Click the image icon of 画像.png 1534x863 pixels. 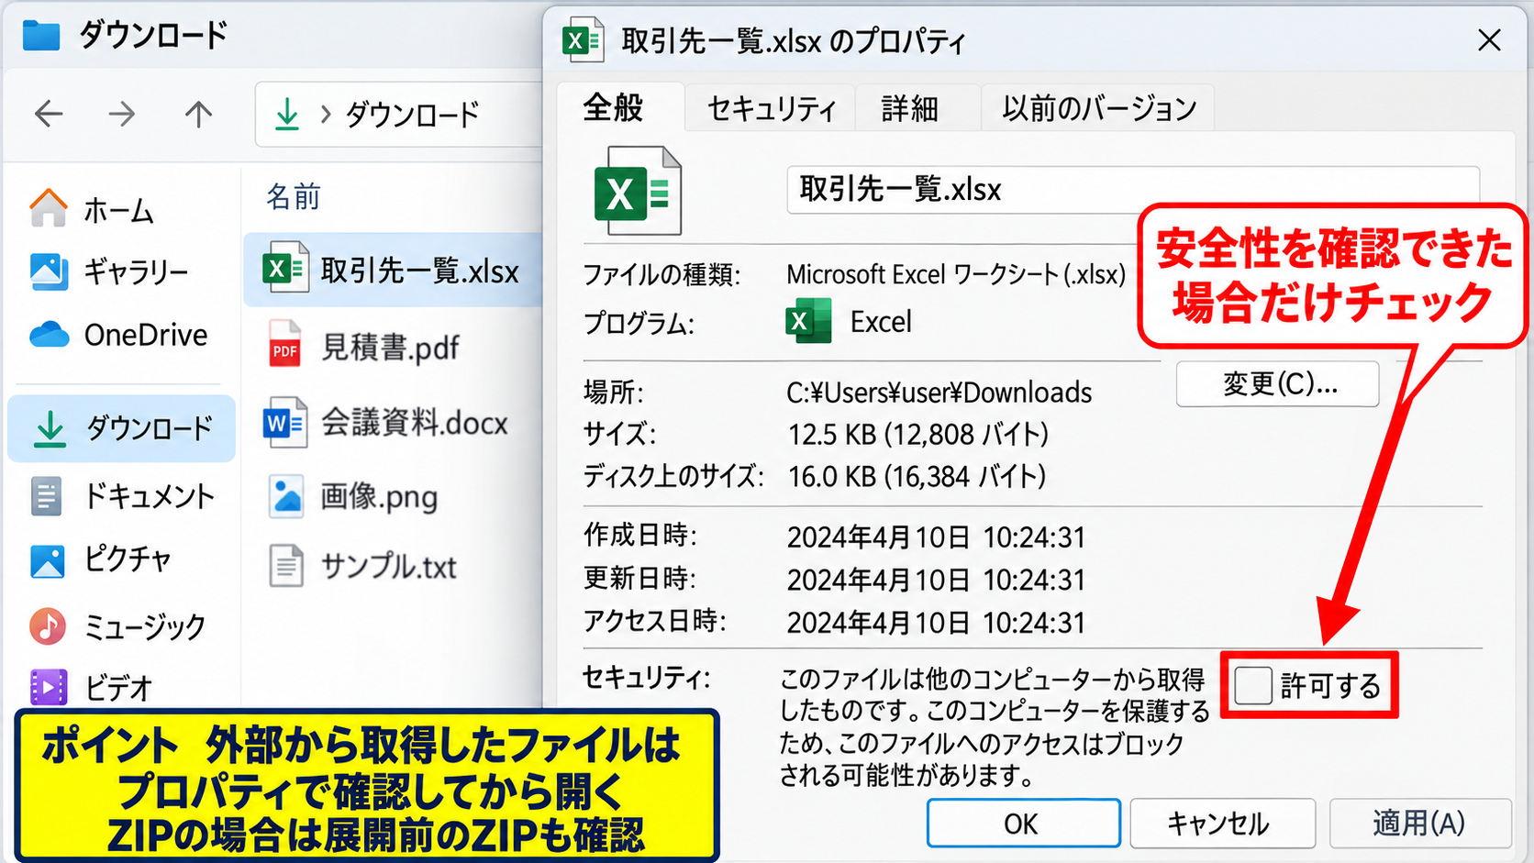point(286,496)
